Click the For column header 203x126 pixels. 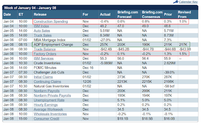[85, 15]
